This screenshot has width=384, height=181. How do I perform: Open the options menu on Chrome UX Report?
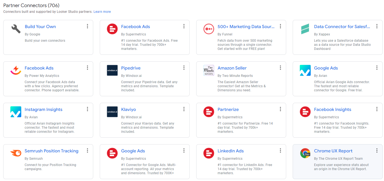377,150
